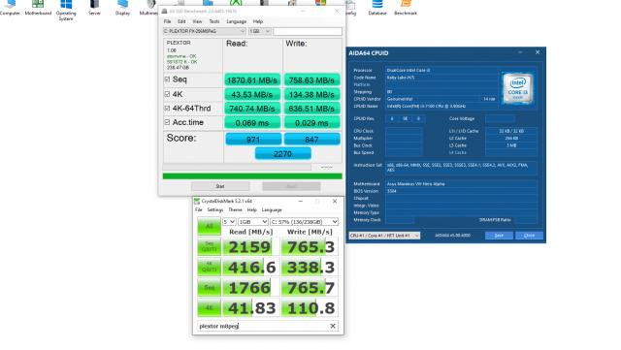Viewport: 621px width, 350px height.
Task: Open the File menu in CrystalDiskMark
Action: coord(199,209)
